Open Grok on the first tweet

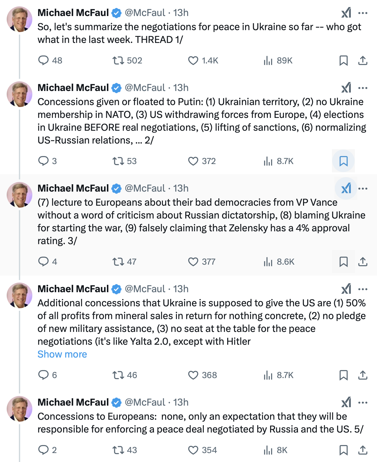coord(346,13)
